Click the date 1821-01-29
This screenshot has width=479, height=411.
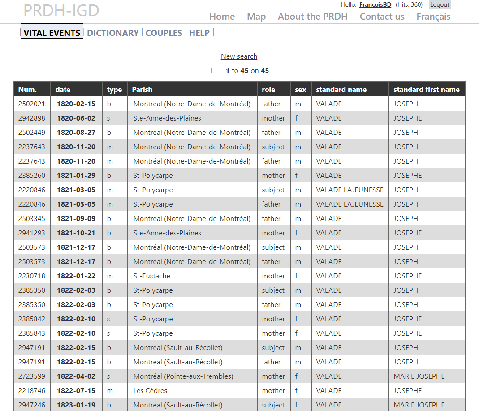tap(76, 176)
